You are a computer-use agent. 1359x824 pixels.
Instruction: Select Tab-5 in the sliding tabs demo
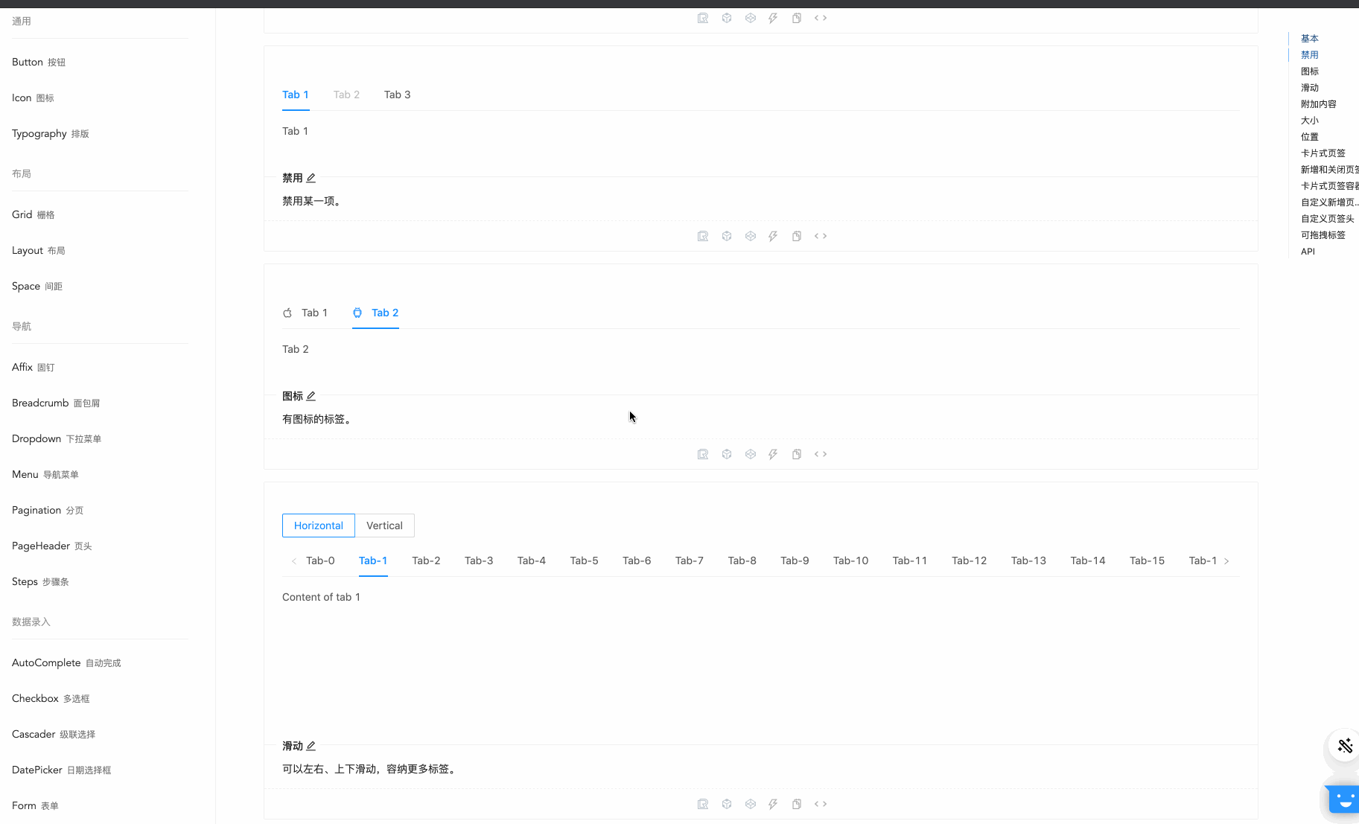pyautogui.click(x=584, y=560)
